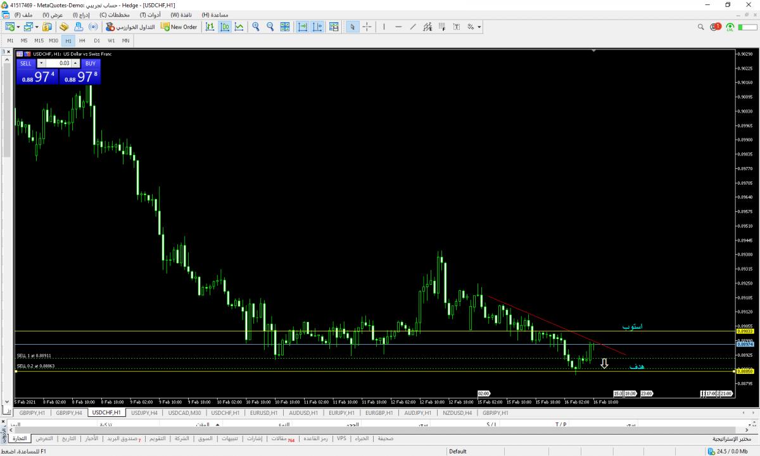
Task: Open search with the magnifier icon
Action: [701, 27]
